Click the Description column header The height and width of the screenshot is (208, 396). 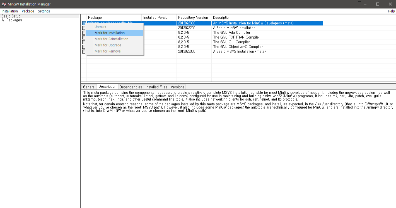pyautogui.click(x=267, y=18)
